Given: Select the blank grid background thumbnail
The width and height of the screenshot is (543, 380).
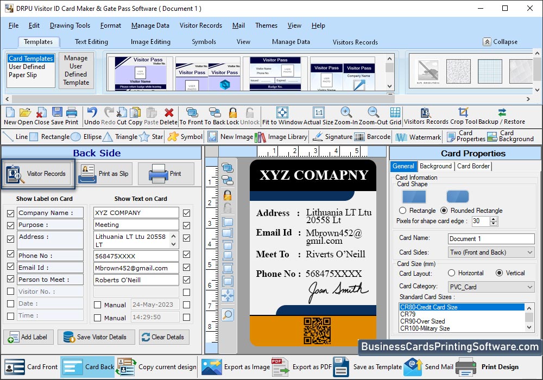Looking at the screenshot, I should [x=490, y=71].
